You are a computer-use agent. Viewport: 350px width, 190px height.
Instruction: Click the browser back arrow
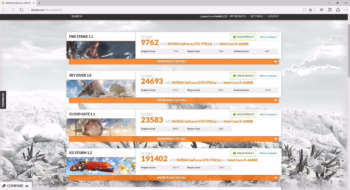tap(4, 10)
